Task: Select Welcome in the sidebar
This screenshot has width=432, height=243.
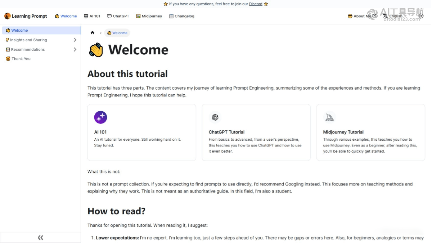Action: click(x=41, y=30)
